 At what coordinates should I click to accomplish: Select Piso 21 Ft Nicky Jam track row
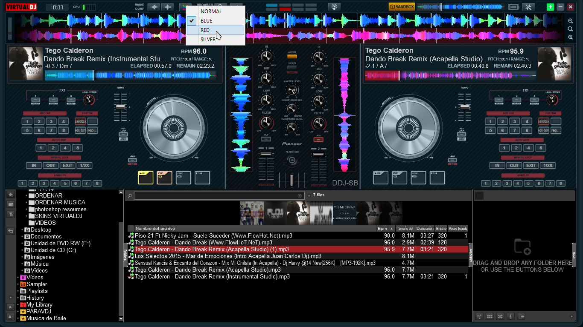coord(298,235)
